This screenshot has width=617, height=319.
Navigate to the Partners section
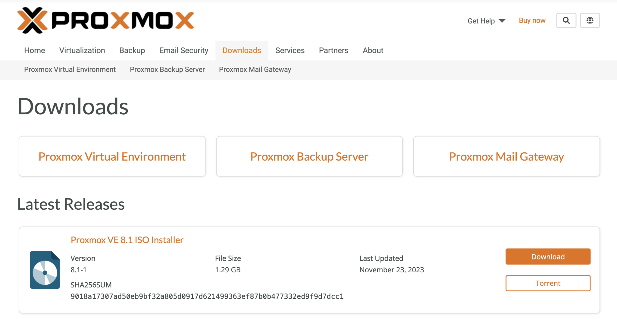(x=333, y=50)
